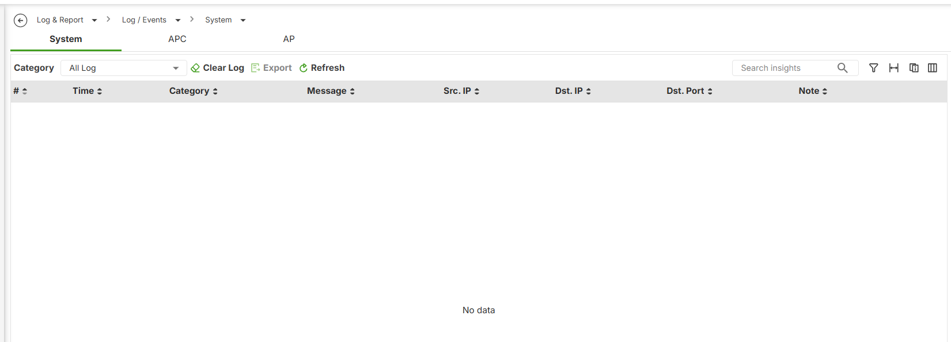The image size is (951, 342).
Task: Open the column chooser icon
Action: click(933, 68)
